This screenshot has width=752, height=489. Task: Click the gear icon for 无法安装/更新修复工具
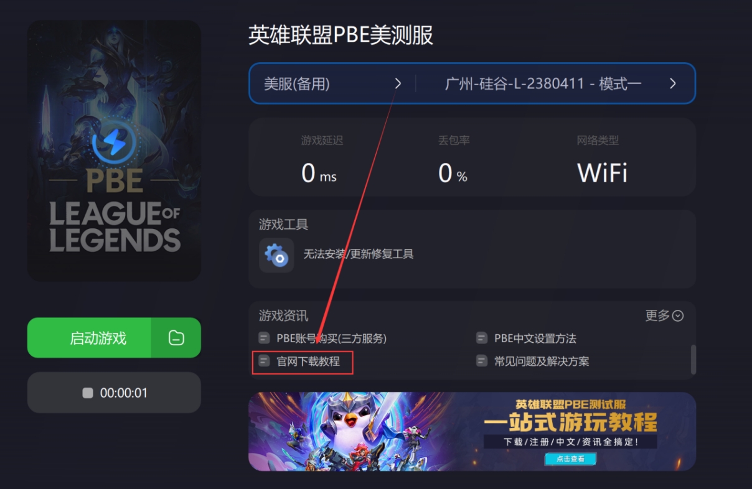[276, 255]
